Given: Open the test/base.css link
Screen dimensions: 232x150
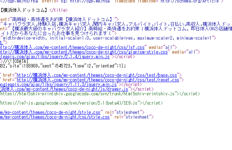Looking at the screenshot, I should pyautogui.click(x=97, y=75).
